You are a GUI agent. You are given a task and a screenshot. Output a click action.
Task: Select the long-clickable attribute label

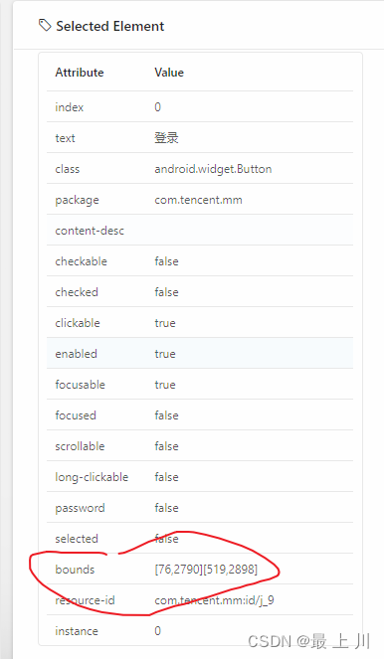(92, 477)
